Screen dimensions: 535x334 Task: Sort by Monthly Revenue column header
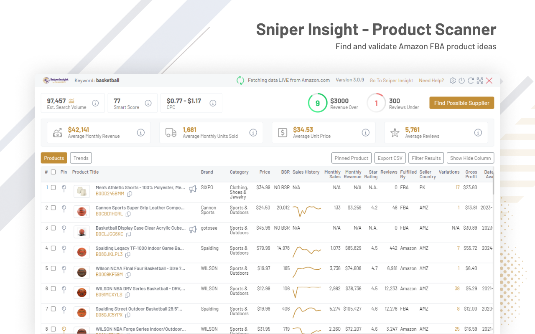353,175
